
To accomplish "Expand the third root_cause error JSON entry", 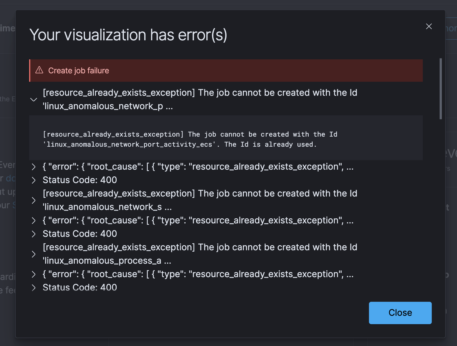I will click(x=34, y=274).
